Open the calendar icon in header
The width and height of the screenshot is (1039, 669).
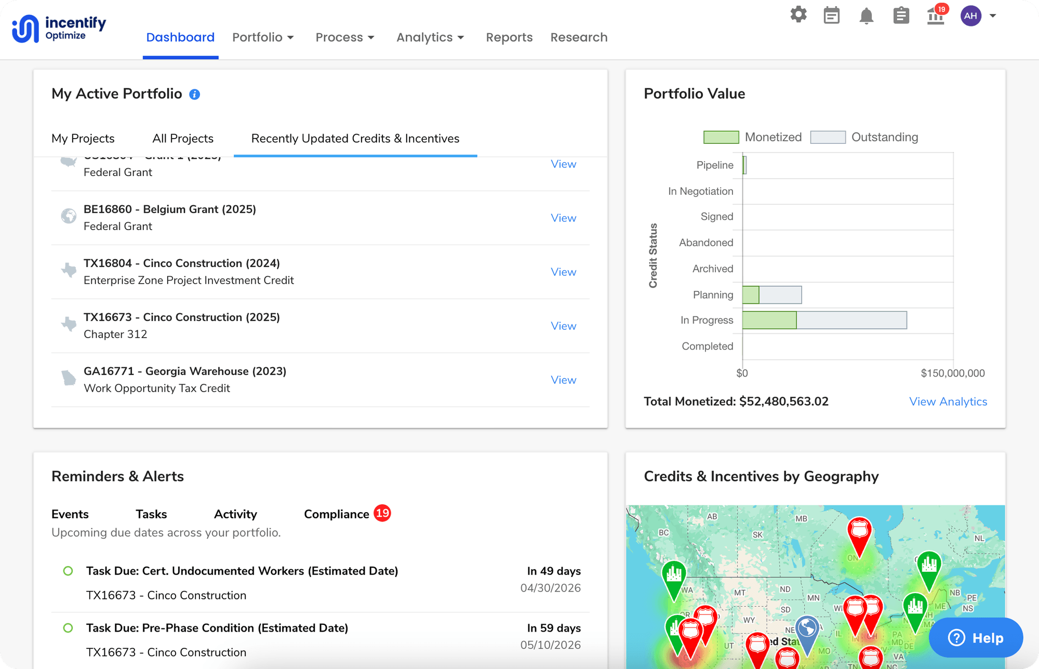[x=832, y=16]
